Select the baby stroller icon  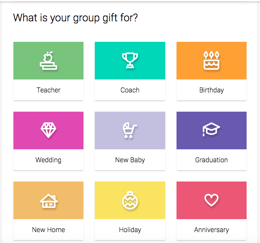130,130
